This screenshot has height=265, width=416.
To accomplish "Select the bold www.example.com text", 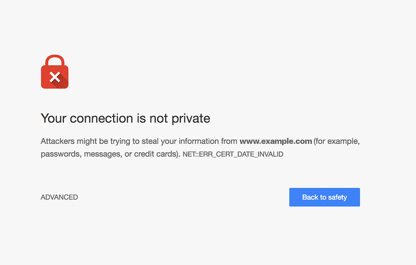I will pos(275,141).
